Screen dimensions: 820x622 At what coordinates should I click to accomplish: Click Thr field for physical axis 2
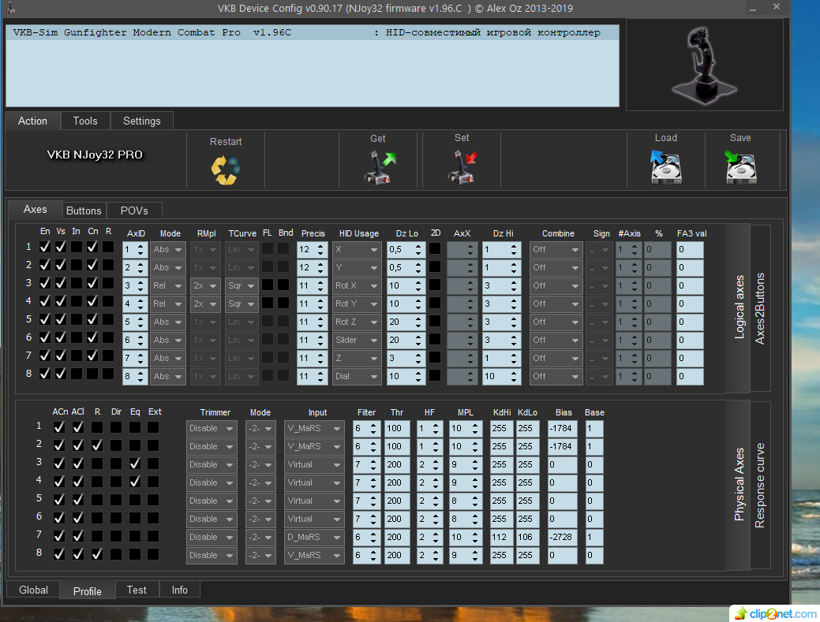(x=397, y=446)
